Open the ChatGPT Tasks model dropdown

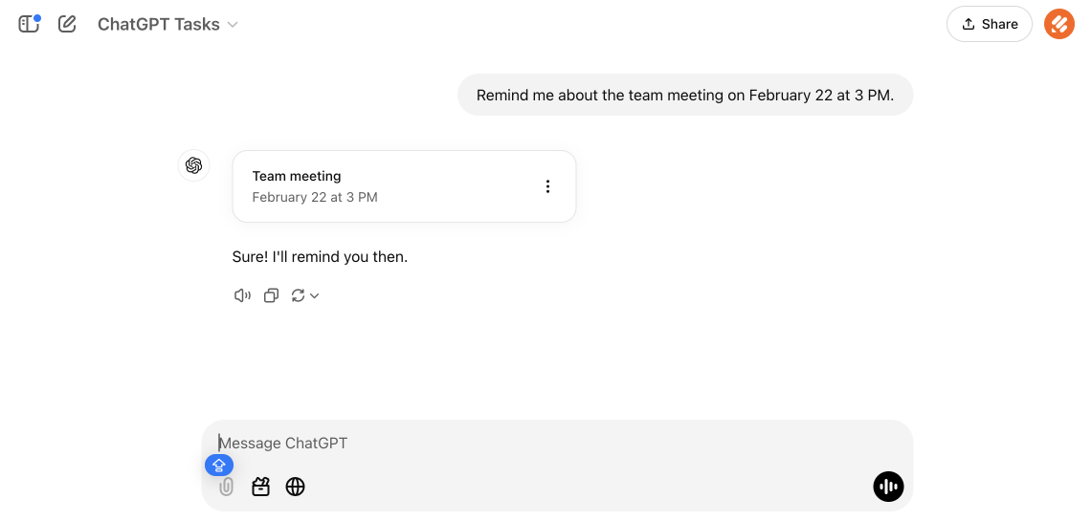(x=167, y=25)
